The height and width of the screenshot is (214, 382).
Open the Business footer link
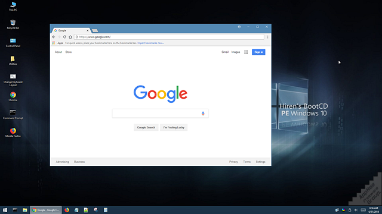[79, 162]
